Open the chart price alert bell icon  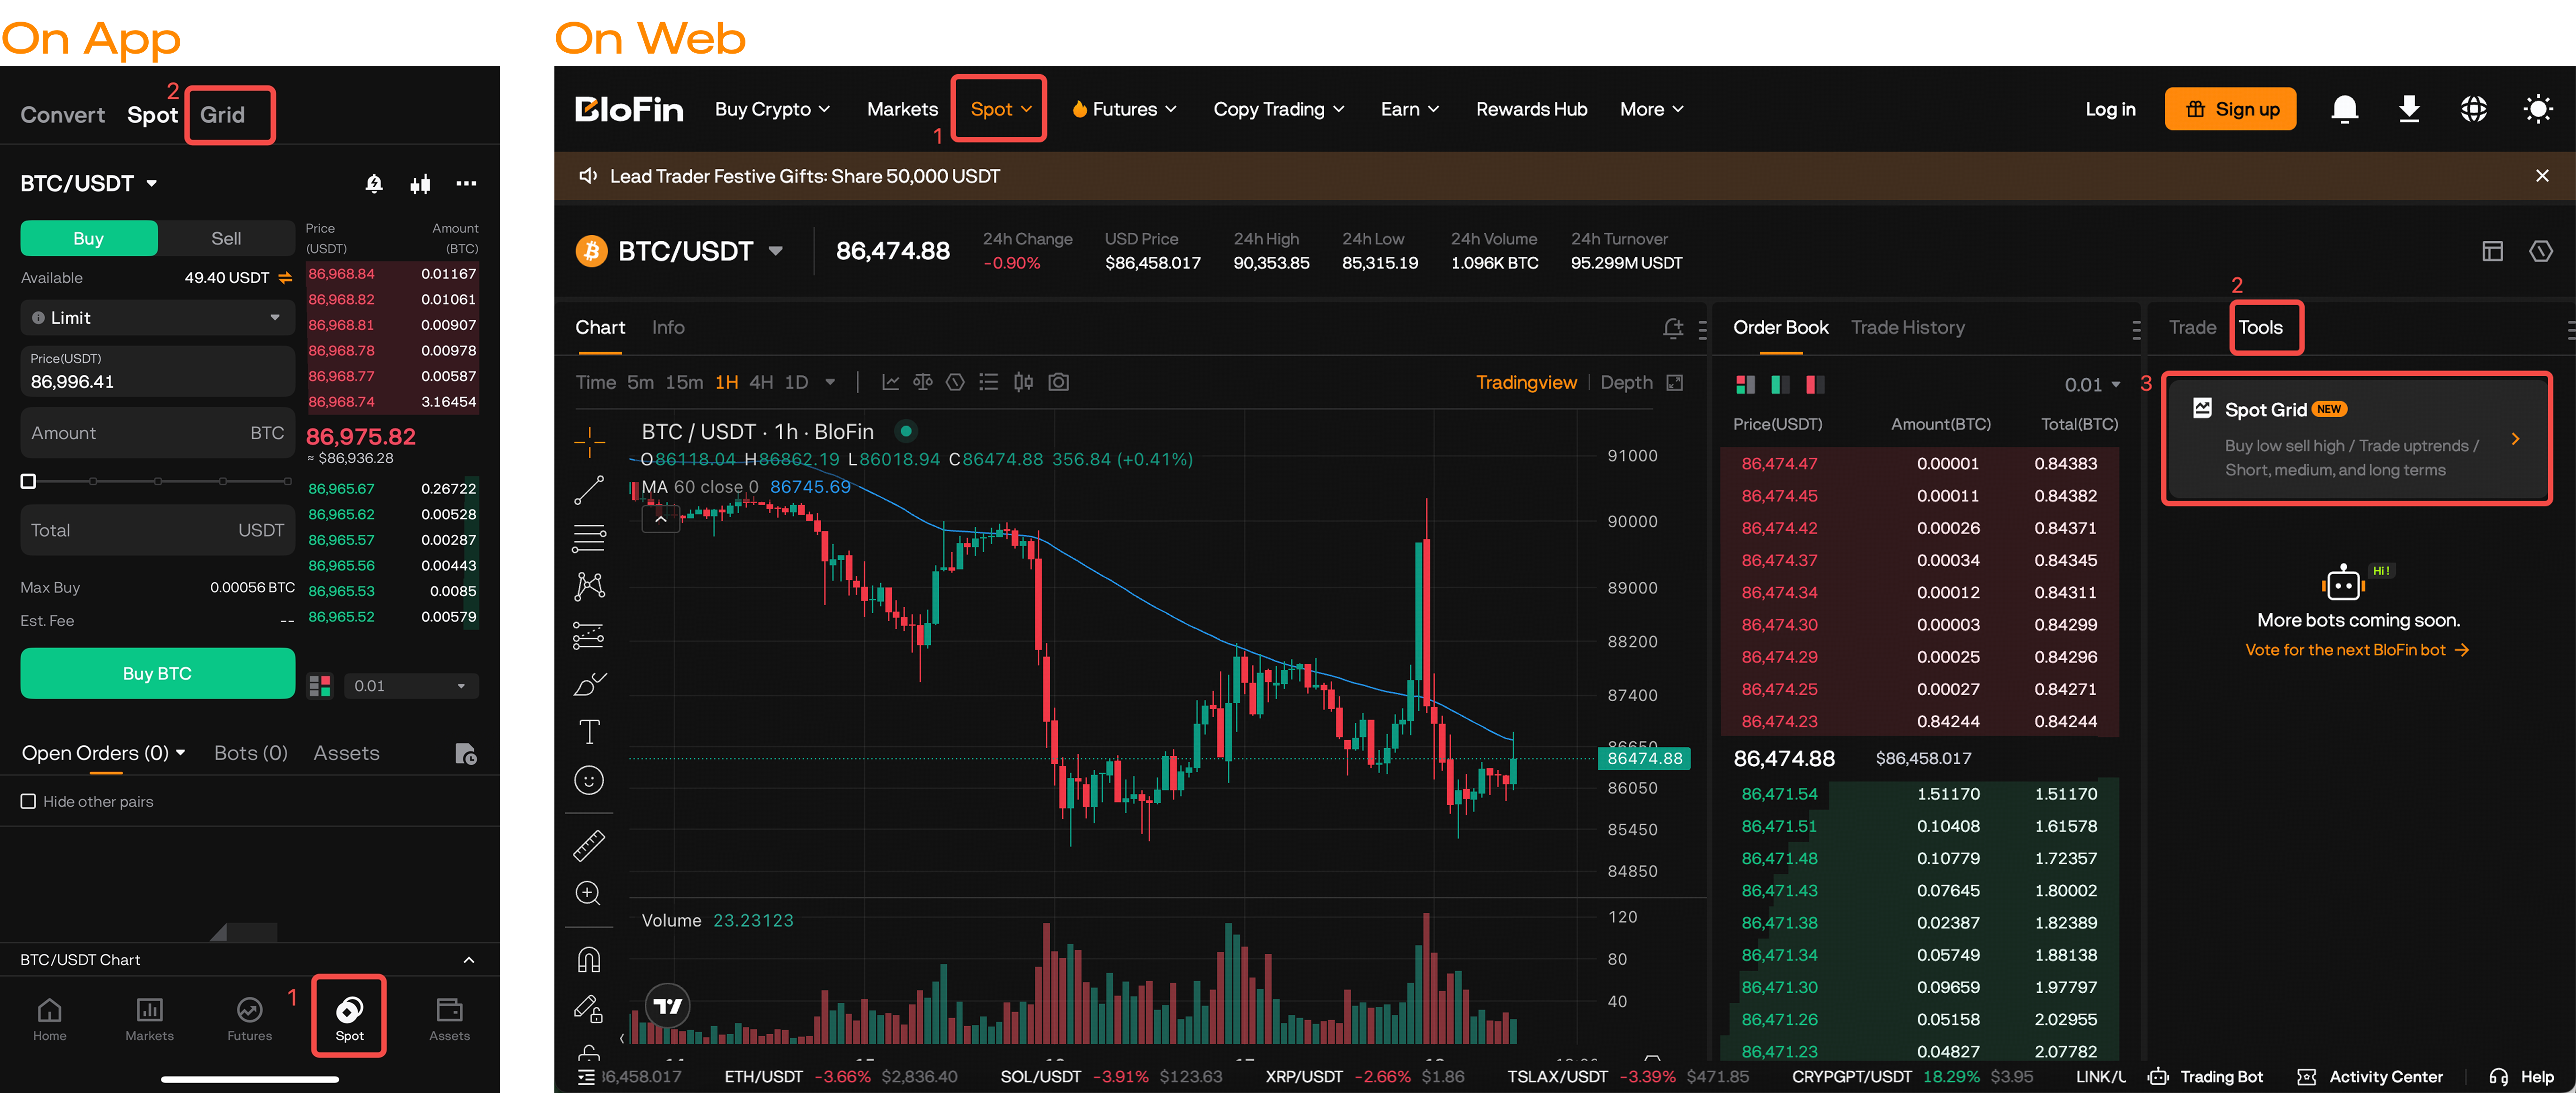pyautogui.click(x=1672, y=328)
